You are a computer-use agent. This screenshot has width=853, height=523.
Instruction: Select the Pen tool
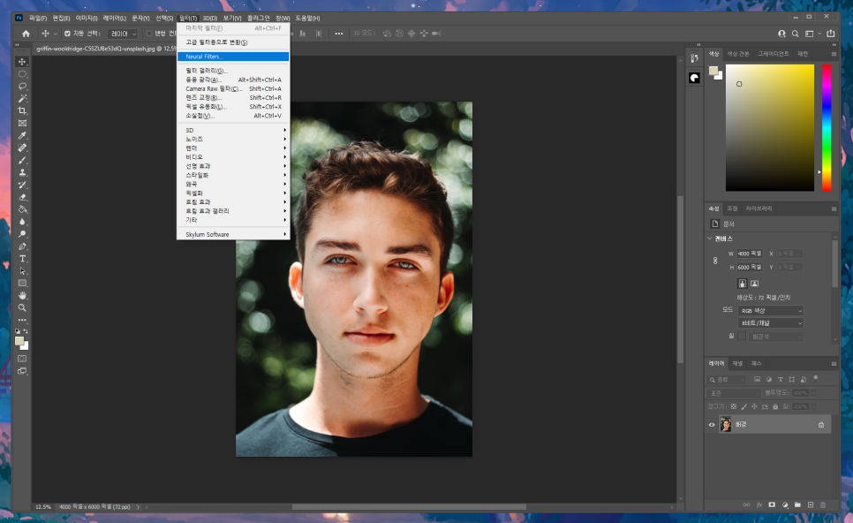(22, 246)
